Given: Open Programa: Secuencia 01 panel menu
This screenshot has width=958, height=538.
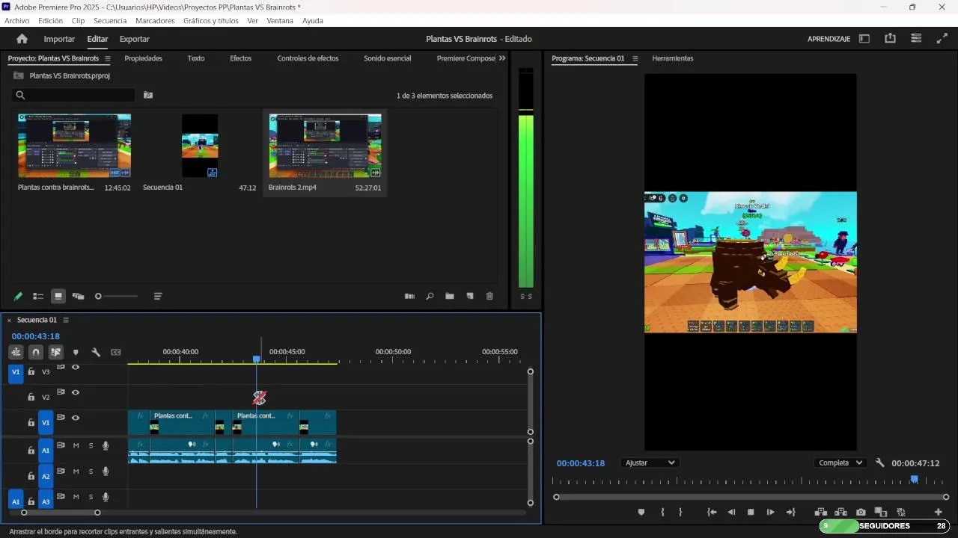Looking at the screenshot, I should coord(635,58).
